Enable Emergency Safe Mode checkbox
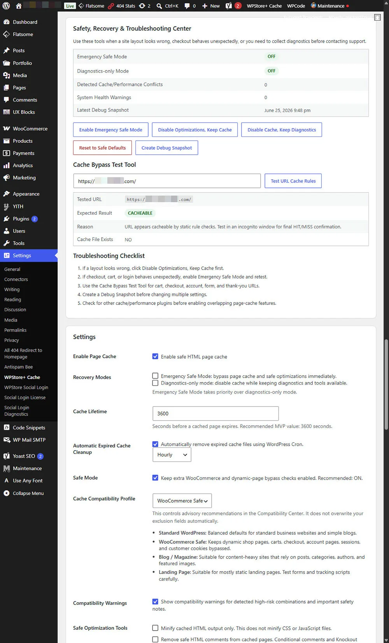Screen dimensions: 389x643 coord(155,376)
